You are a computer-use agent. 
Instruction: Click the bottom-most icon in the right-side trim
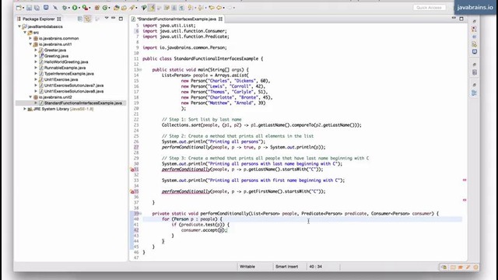coord(474,93)
